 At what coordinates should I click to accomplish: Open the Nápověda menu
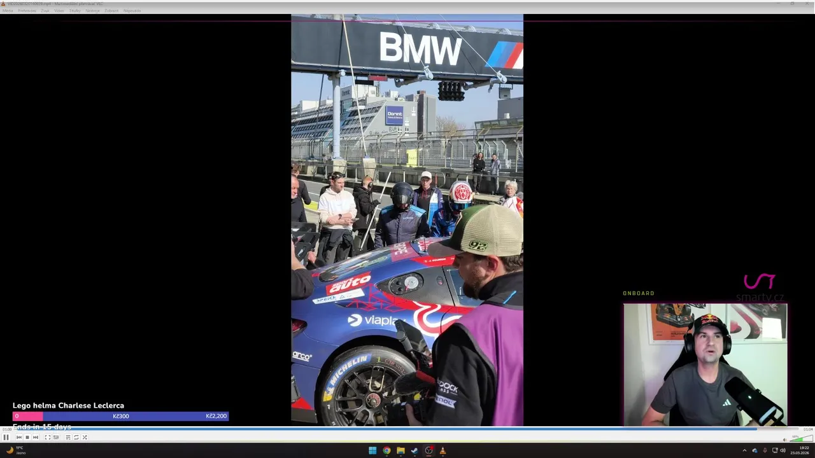click(x=132, y=11)
